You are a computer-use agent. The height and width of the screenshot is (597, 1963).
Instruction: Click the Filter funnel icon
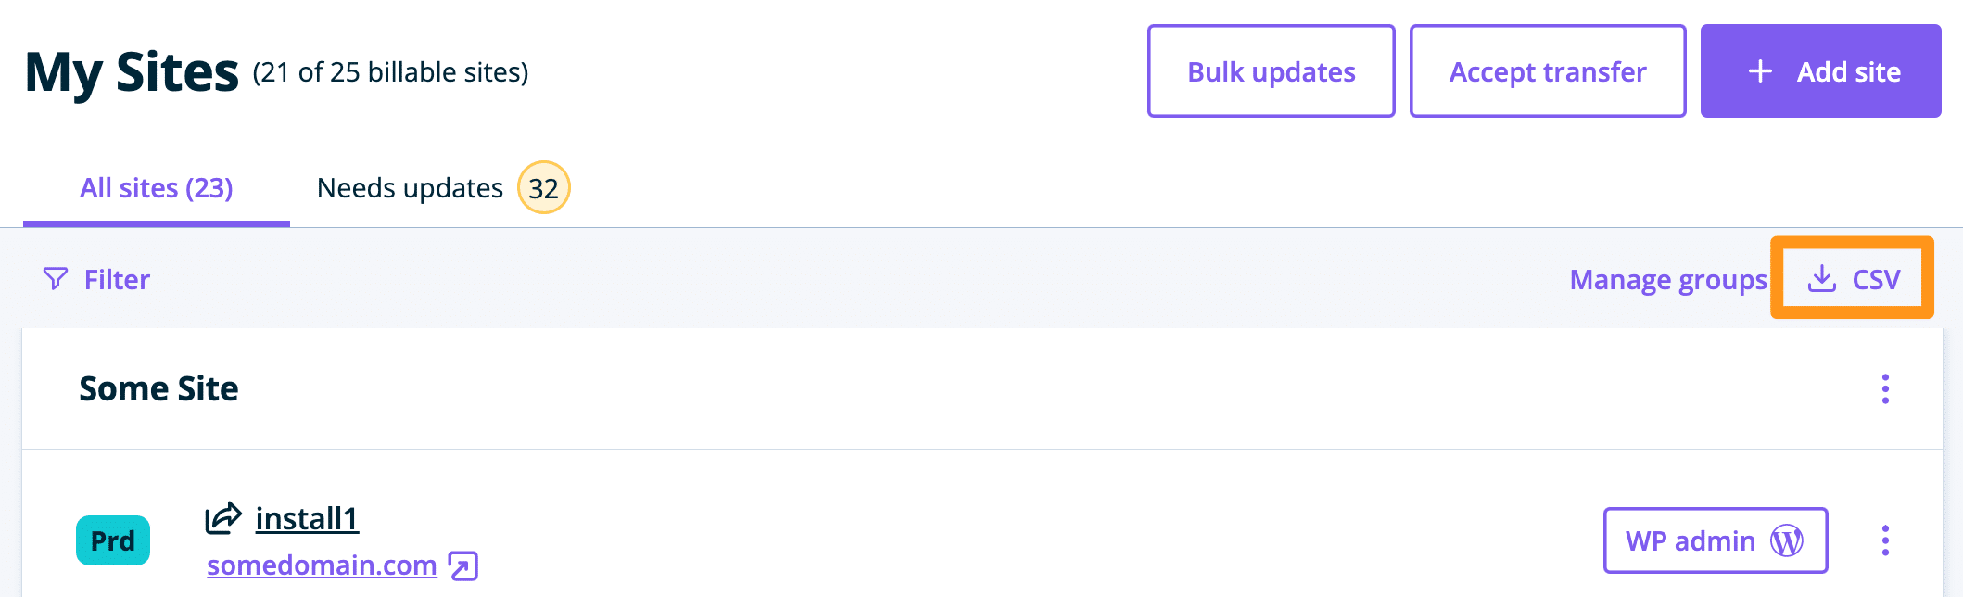(56, 279)
